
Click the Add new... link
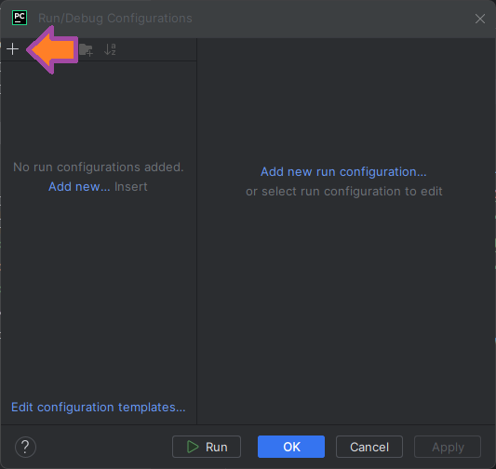pyautogui.click(x=79, y=187)
